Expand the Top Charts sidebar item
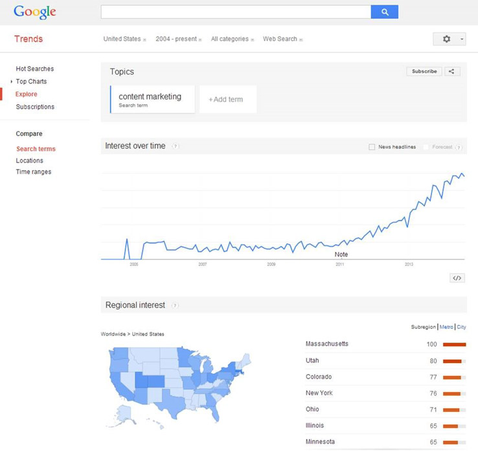478x453 pixels. pos(31,82)
